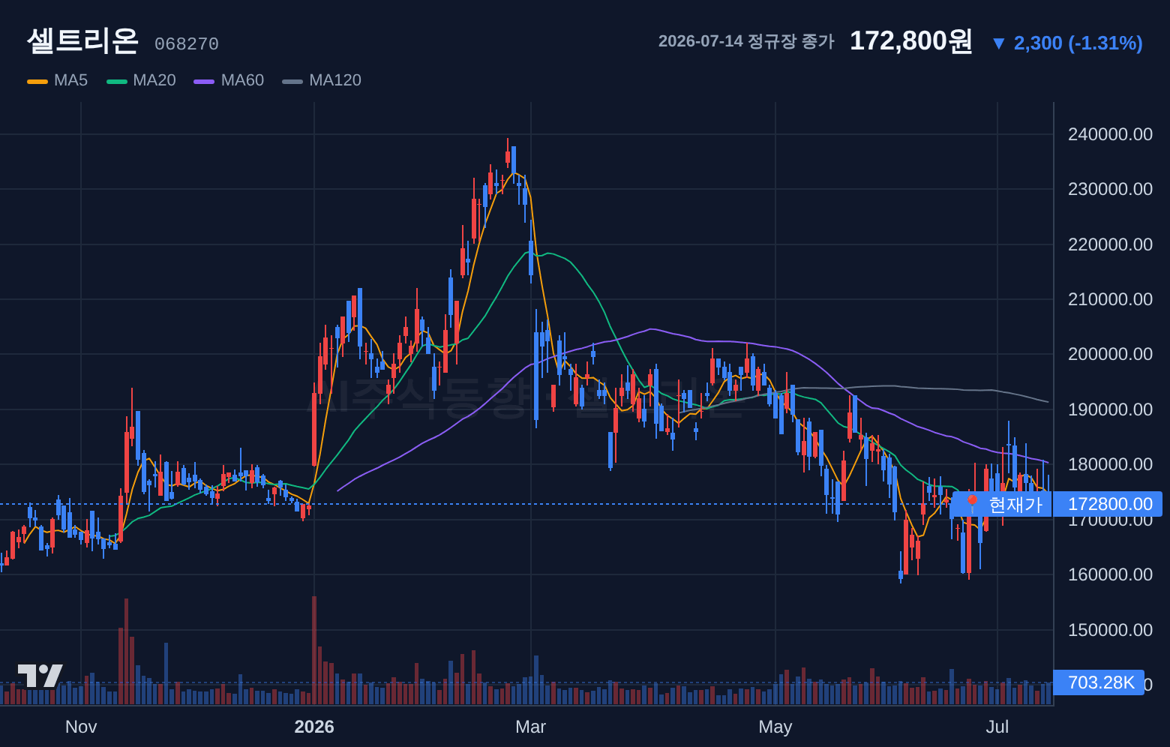This screenshot has height=747, width=1170.
Task: Click the red pin current price marker
Action: point(973,504)
